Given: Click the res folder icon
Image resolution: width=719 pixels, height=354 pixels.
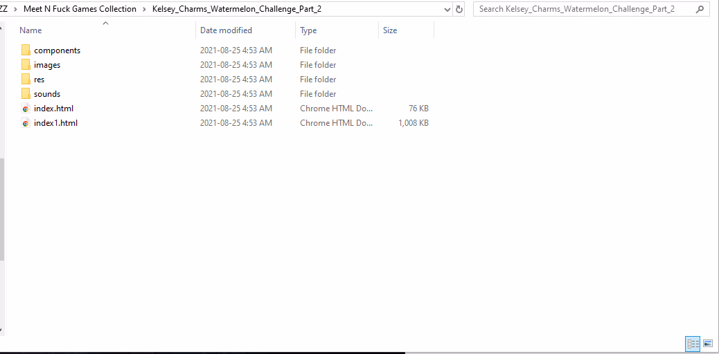Looking at the screenshot, I should point(26,80).
